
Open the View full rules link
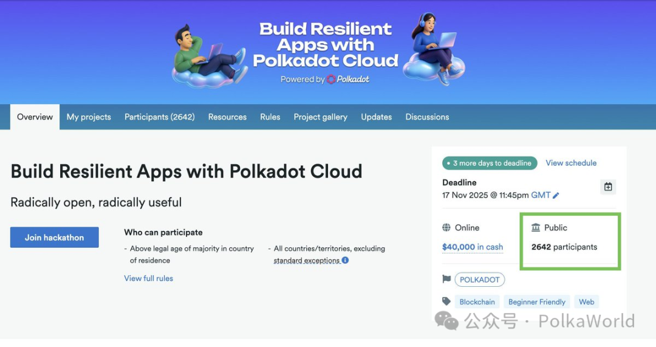pyautogui.click(x=149, y=278)
